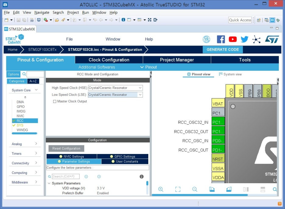This screenshot has height=209, width=285.
Task: Click the Home breadcrumb
Action: click(12, 50)
